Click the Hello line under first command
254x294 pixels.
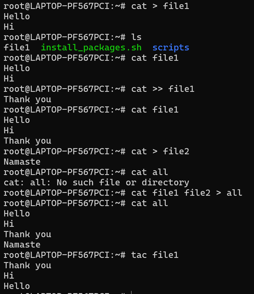[x=17, y=17]
